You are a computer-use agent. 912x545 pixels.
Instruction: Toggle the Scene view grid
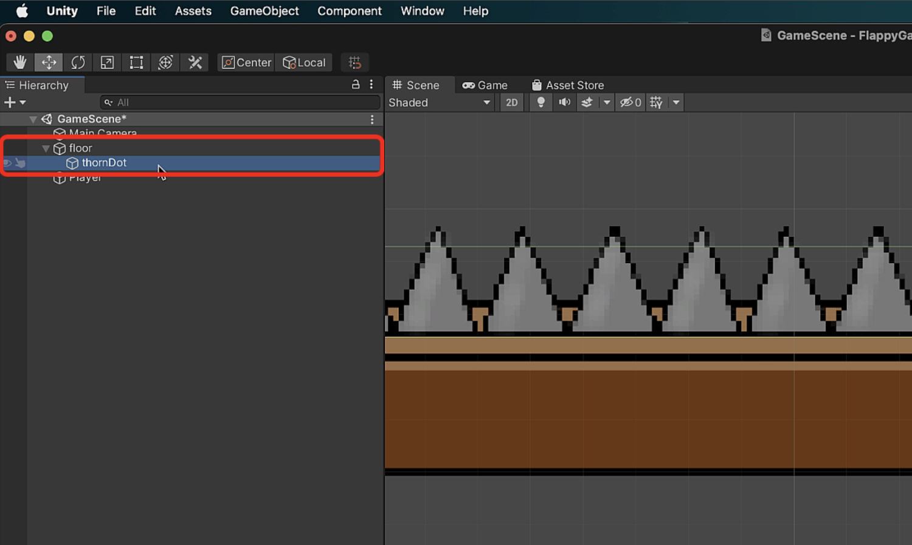(656, 102)
